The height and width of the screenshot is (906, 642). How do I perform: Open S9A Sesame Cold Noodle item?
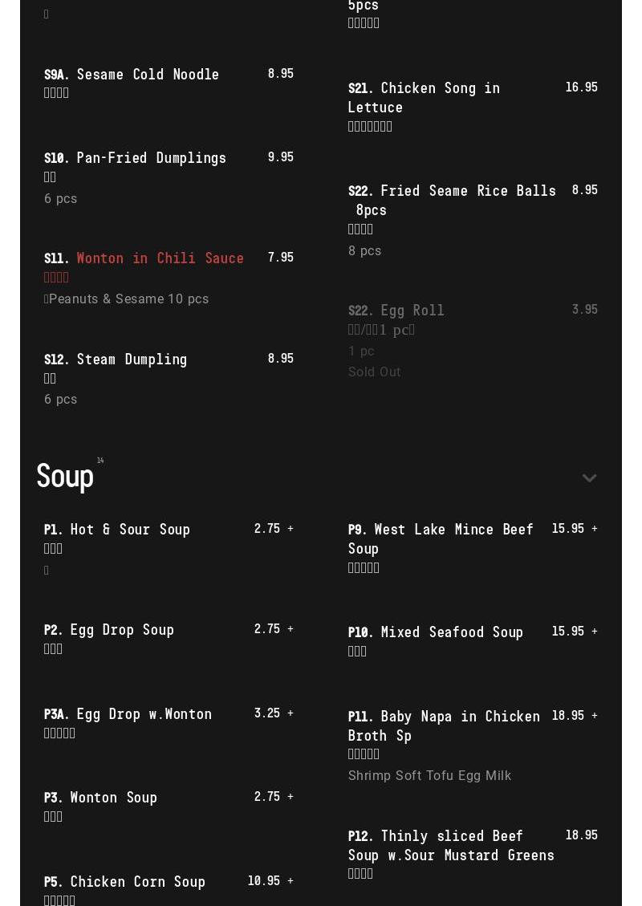169,83
